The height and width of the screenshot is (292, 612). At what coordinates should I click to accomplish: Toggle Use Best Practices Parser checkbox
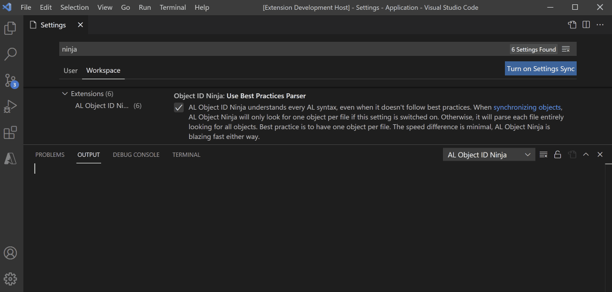tap(179, 107)
